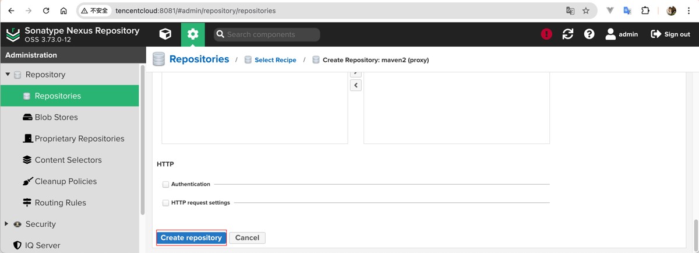
Task: Click the admin user account icon
Action: click(x=610, y=34)
